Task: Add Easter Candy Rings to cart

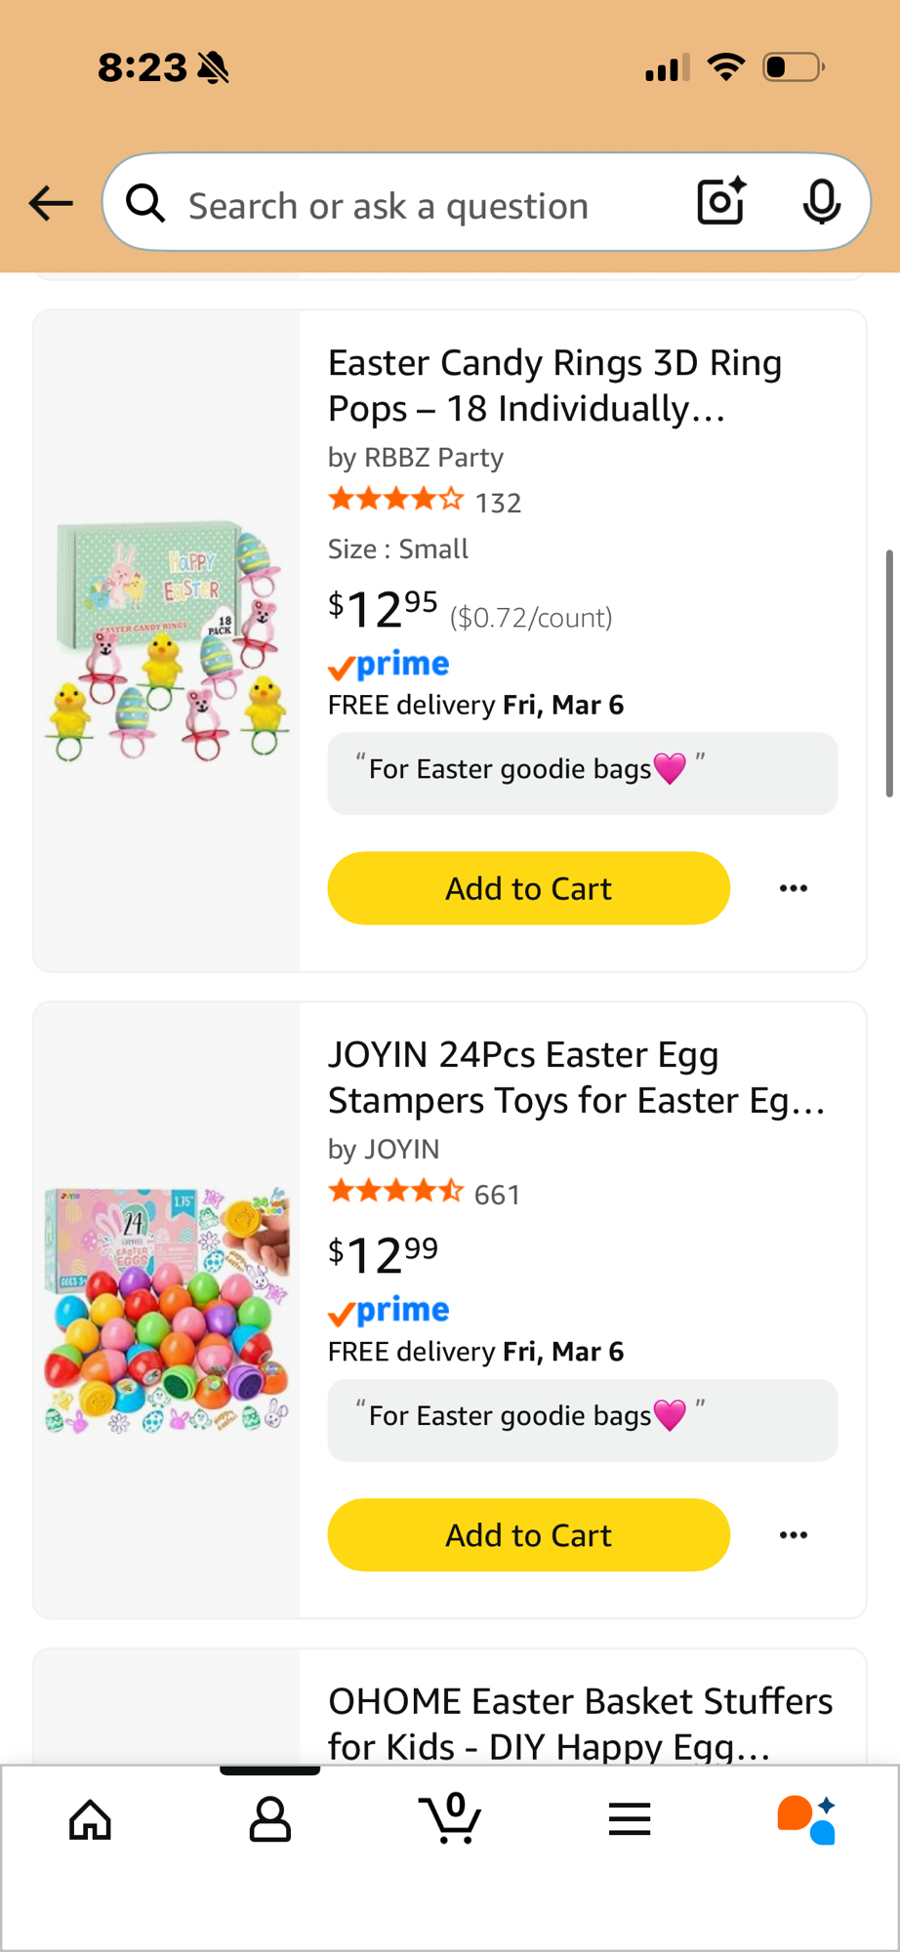Action: pyautogui.click(x=528, y=888)
